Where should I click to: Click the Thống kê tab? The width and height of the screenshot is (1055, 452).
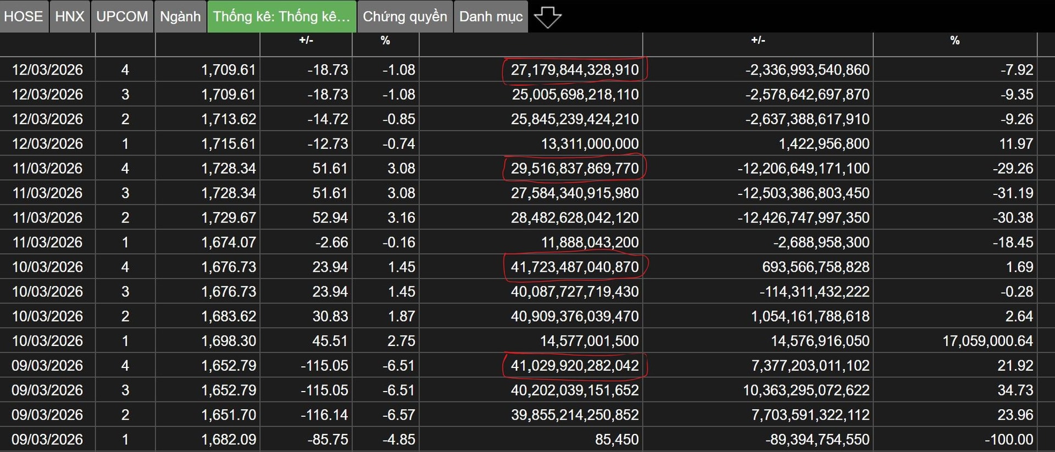[x=281, y=16]
